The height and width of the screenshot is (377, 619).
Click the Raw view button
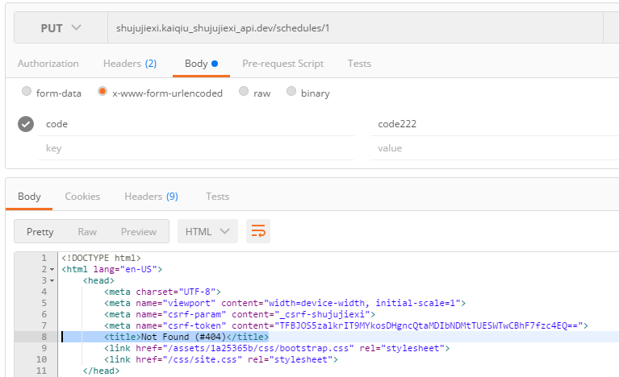pyautogui.click(x=87, y=232)
